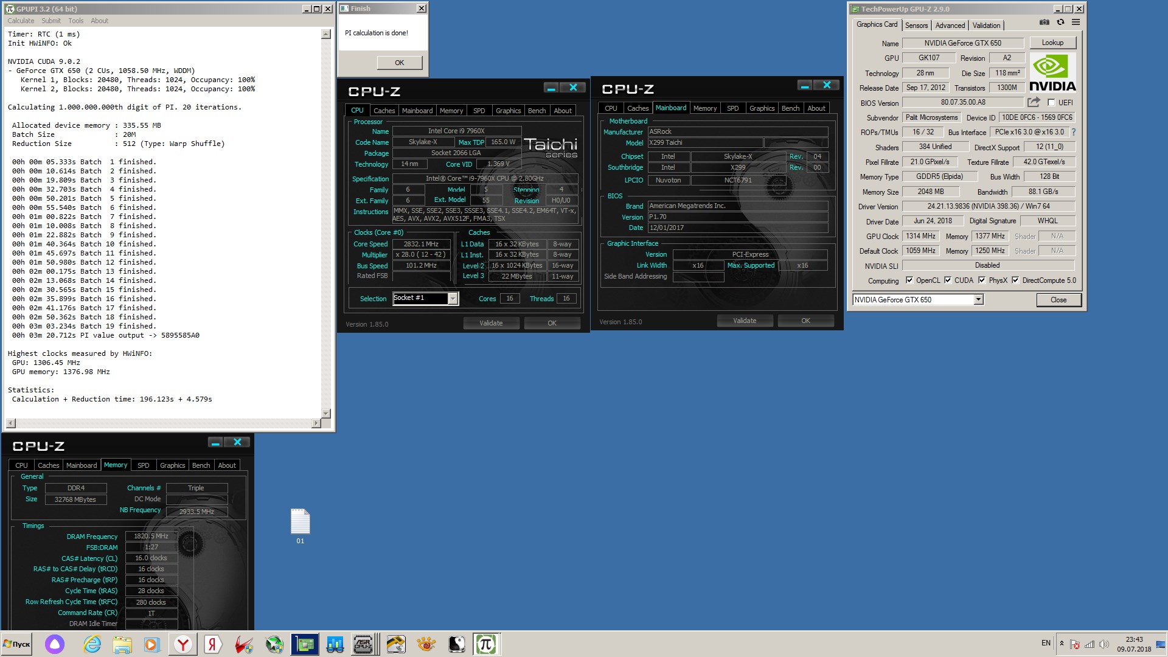Viewport: 1168px width, 657px height.
Task: Open the 01 text file on desktop
Action: click(x=300, y=526)
